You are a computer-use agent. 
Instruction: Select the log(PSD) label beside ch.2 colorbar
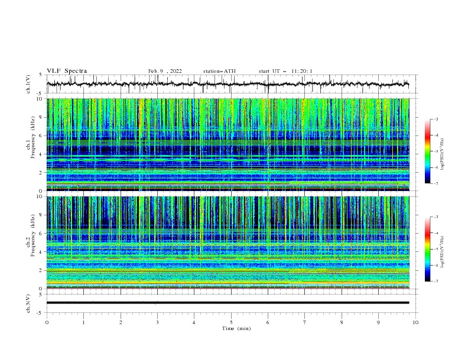[x=443, y=251]
